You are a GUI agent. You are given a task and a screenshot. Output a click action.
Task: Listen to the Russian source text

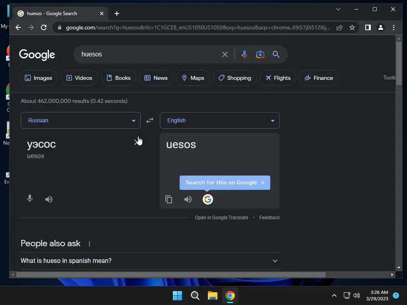point(49,199)
